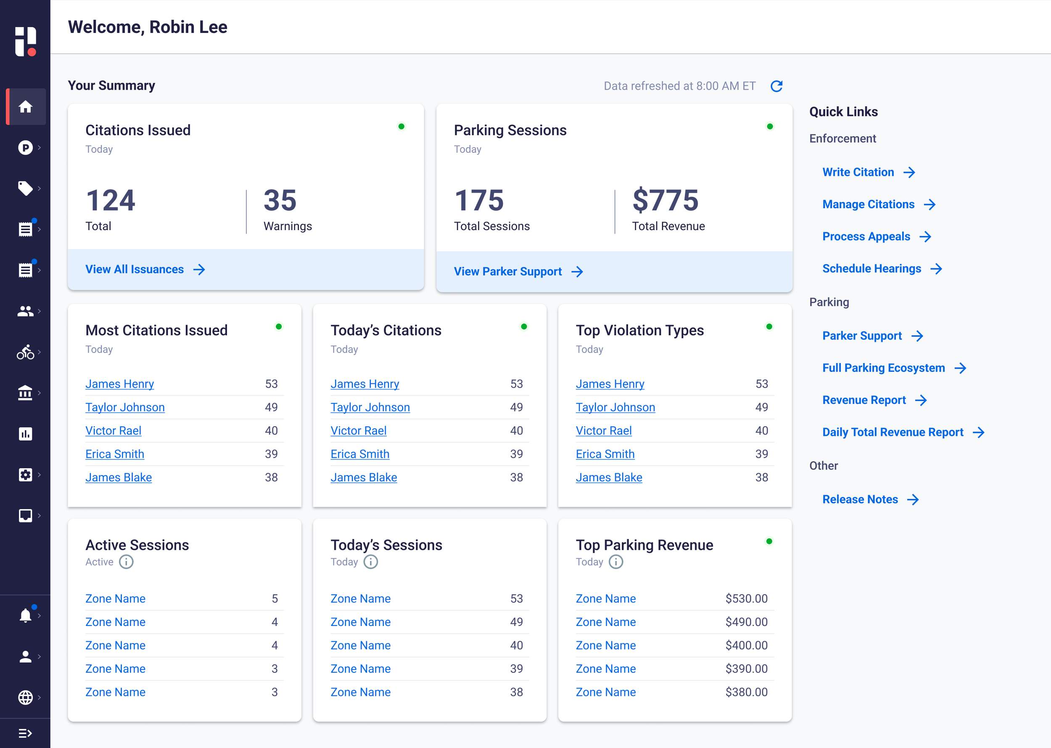Click the bicycle sidebar icon
The height and width of the screenshot is (748, 1051).
25,353
